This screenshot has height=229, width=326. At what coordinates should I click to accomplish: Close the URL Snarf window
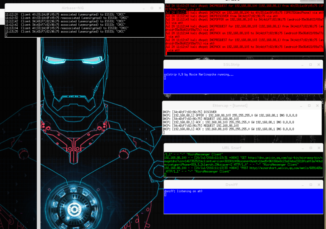tap(319, 148)
